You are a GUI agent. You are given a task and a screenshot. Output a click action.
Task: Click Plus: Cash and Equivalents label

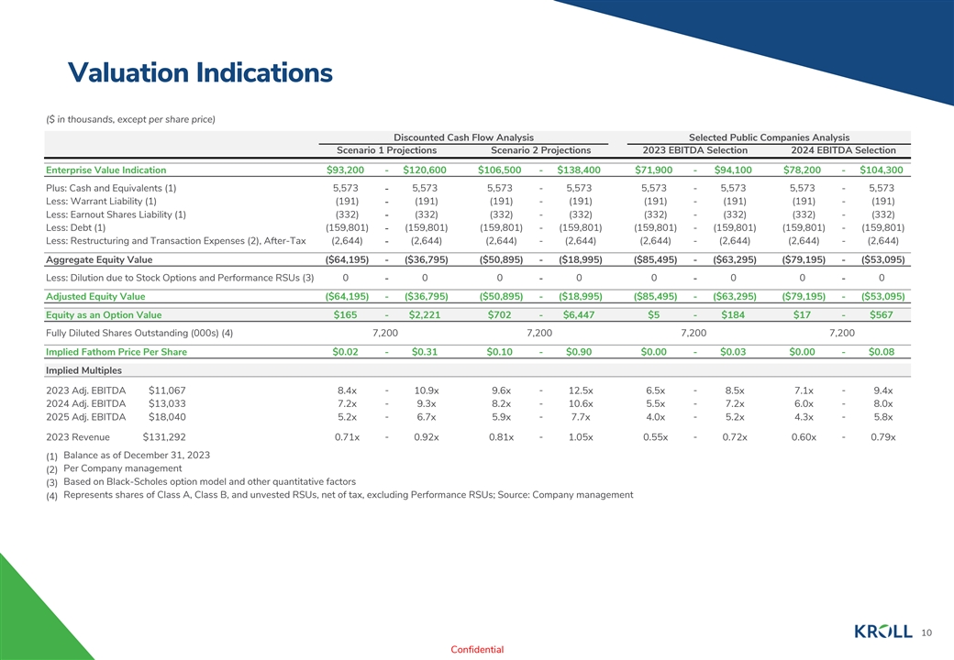111,189
